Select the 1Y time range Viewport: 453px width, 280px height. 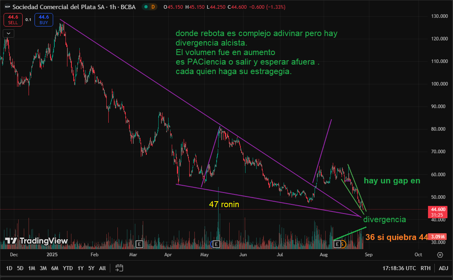pyautogui.click(x=81, y=268)
